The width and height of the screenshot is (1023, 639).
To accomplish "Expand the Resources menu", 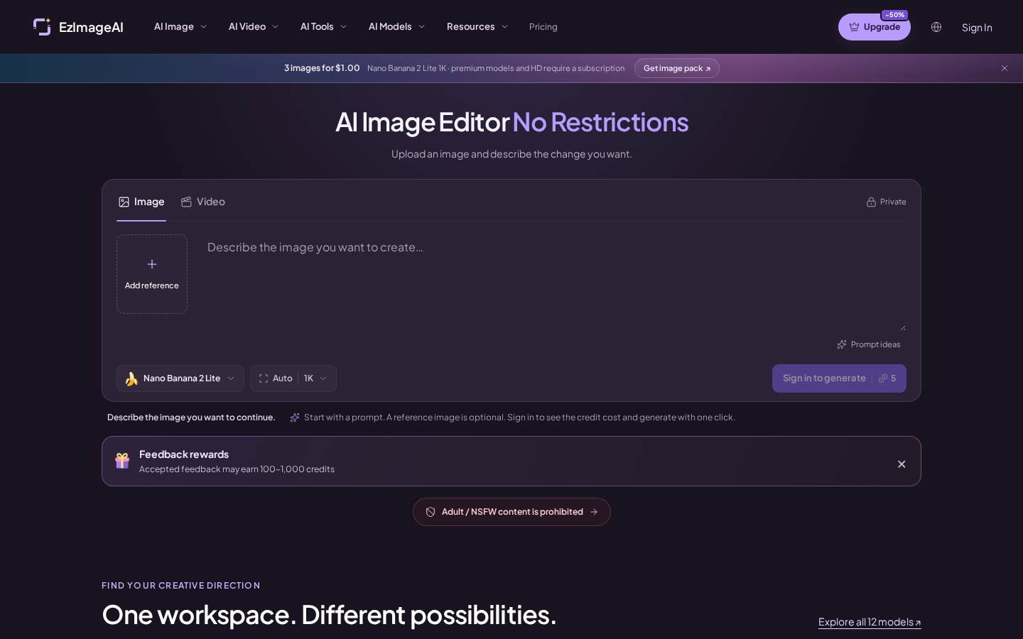I will coord(477,27).
